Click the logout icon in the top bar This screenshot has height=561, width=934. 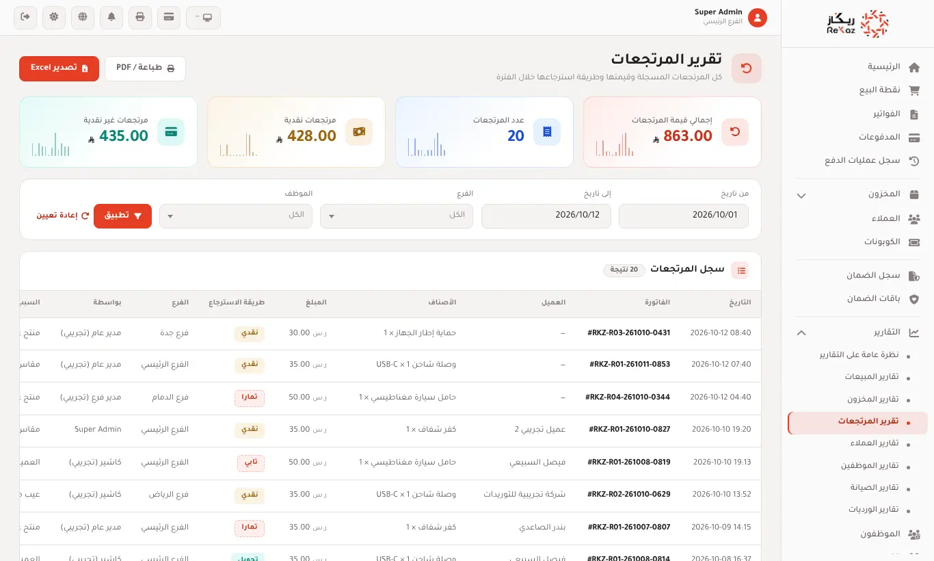point(25,17)
